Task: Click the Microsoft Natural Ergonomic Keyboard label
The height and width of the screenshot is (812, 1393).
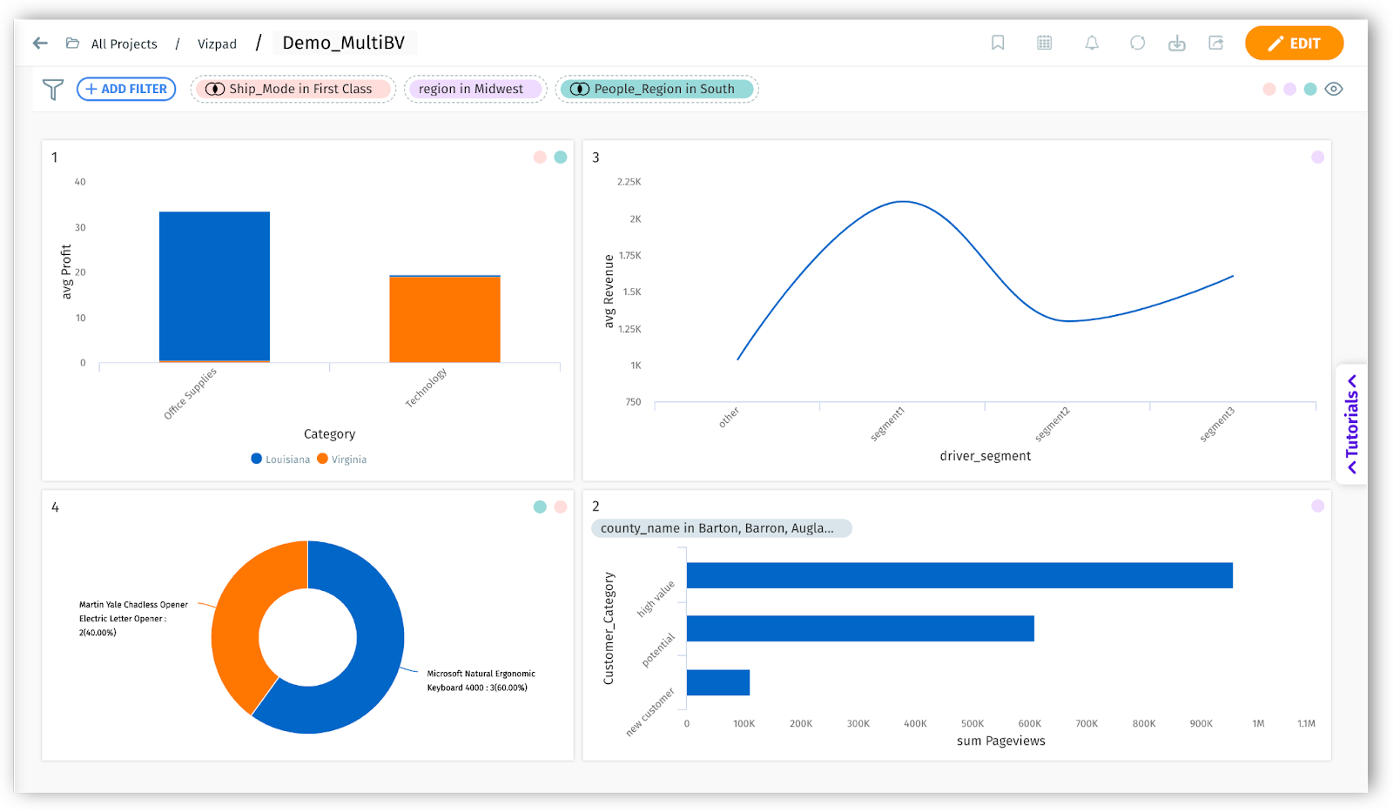Action: tap(481, 681)
